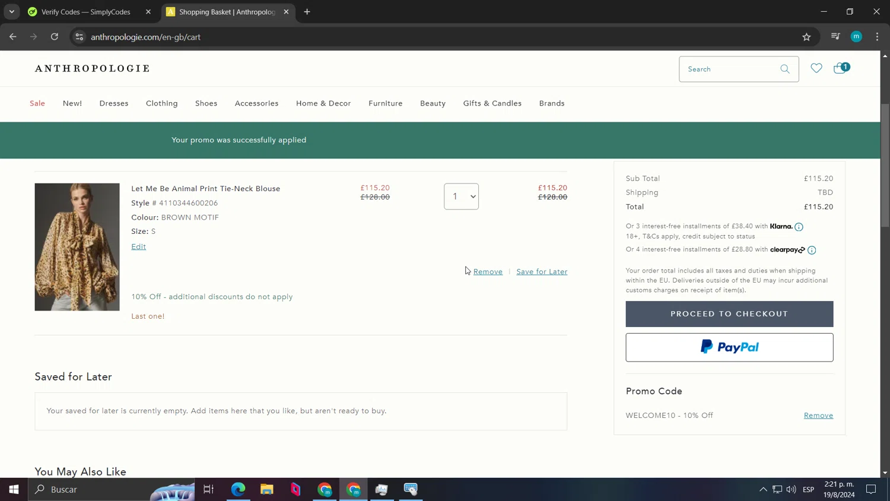The width and height of the screenshot is (890, 501).
Task: Open Chrome three-dot menu
Action: pos(877,37)
